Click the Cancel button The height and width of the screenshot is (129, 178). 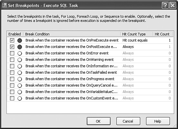(x=128, y=121)
